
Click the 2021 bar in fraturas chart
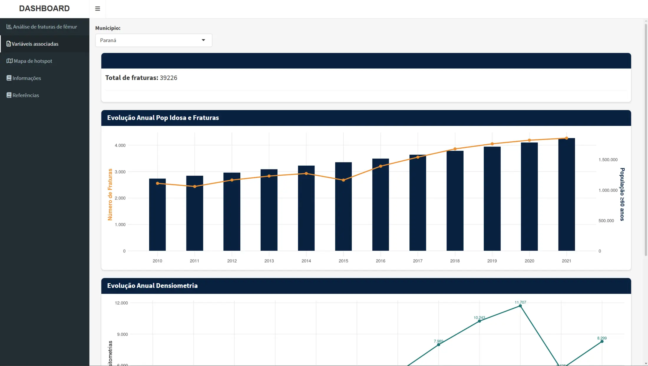pos(566,194)
